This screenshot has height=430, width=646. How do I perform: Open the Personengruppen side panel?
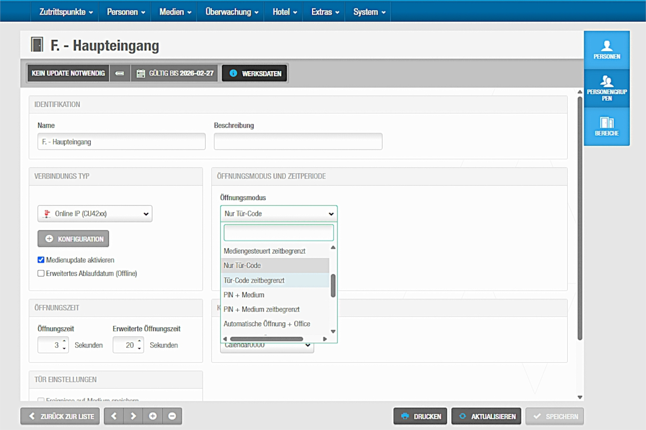[606, 88]
